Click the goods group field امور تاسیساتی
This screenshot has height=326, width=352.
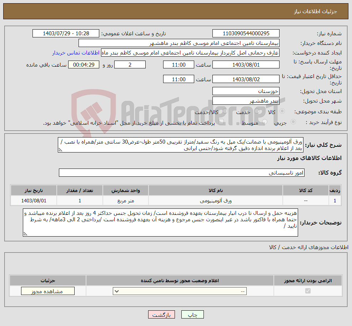click(x=182, y=173)
